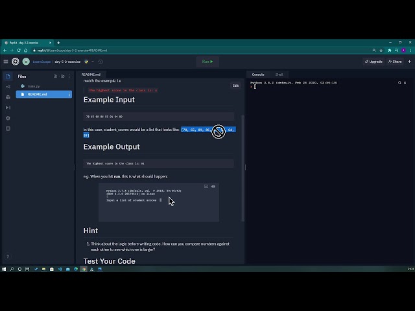Open the Debugger sidebar icon

(x=8, y=108)
